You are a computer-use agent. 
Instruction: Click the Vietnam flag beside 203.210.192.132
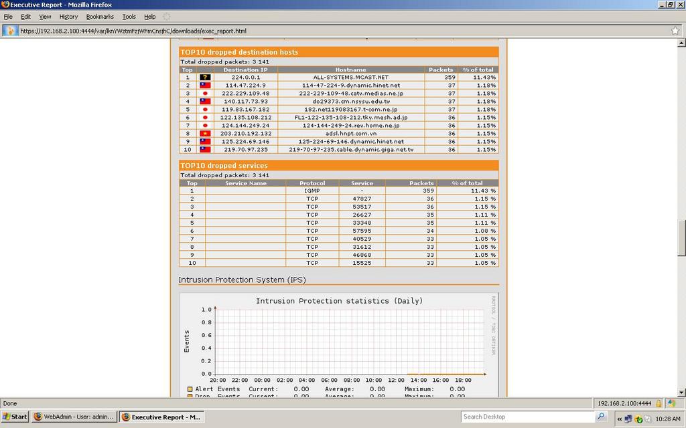point(205,134)
